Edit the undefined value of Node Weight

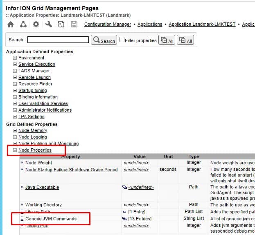coord(136,163)
